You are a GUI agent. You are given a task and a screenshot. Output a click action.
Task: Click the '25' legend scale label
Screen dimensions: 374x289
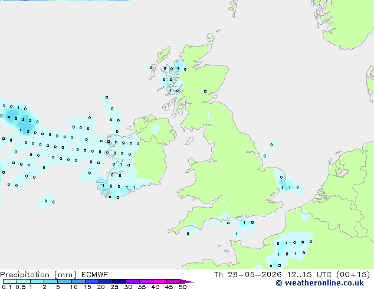(114, 287)
